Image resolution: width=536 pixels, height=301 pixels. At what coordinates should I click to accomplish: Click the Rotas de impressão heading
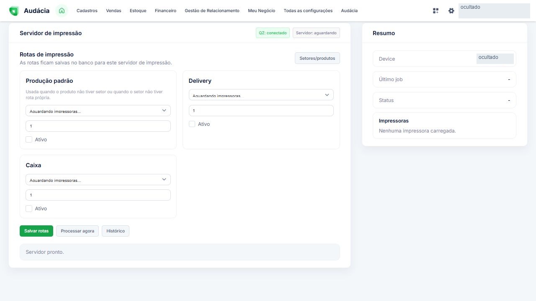pyautogui.click(x=46, y=54)
